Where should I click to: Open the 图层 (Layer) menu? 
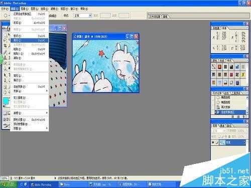[35, 9]
